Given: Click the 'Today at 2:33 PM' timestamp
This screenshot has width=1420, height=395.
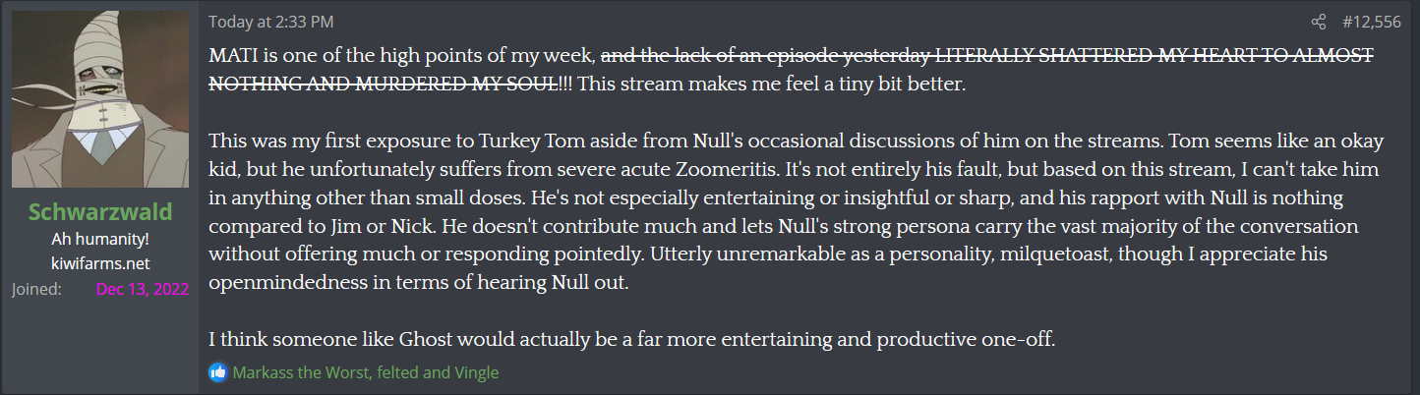Looking at the screenshot, I should click(269, 22).
